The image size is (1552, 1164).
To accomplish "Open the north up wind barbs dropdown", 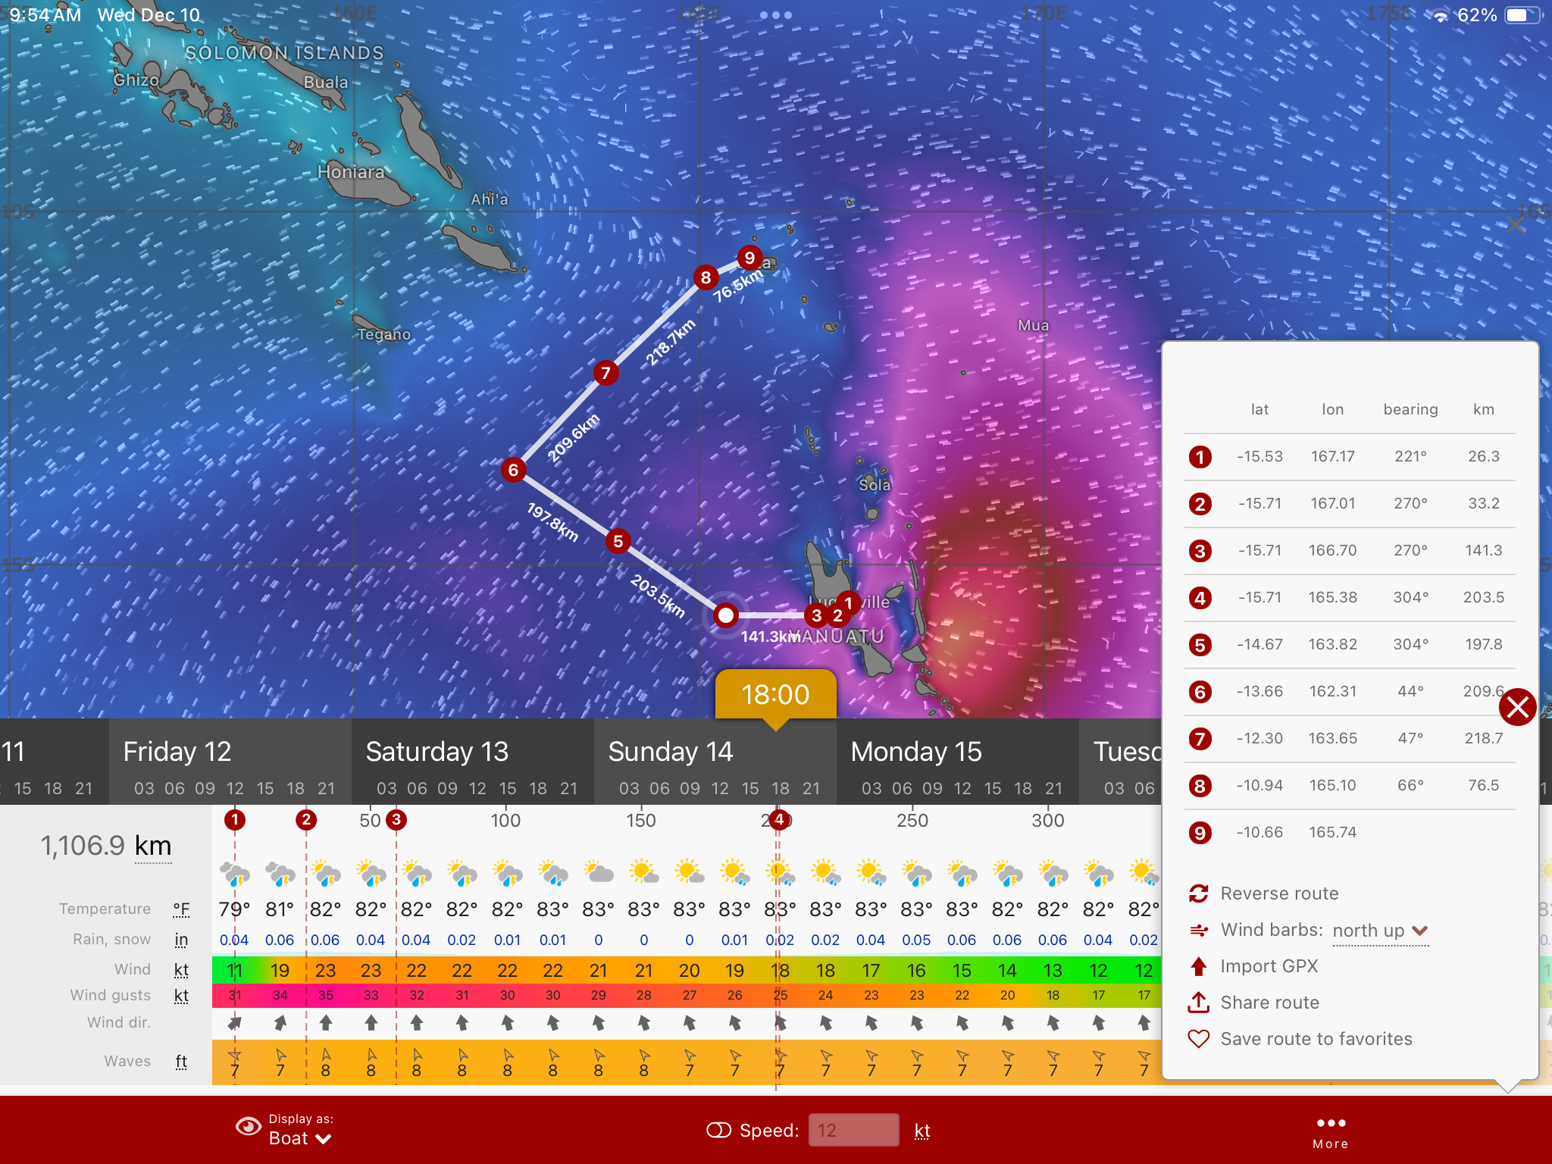I will click(1381, 931).
